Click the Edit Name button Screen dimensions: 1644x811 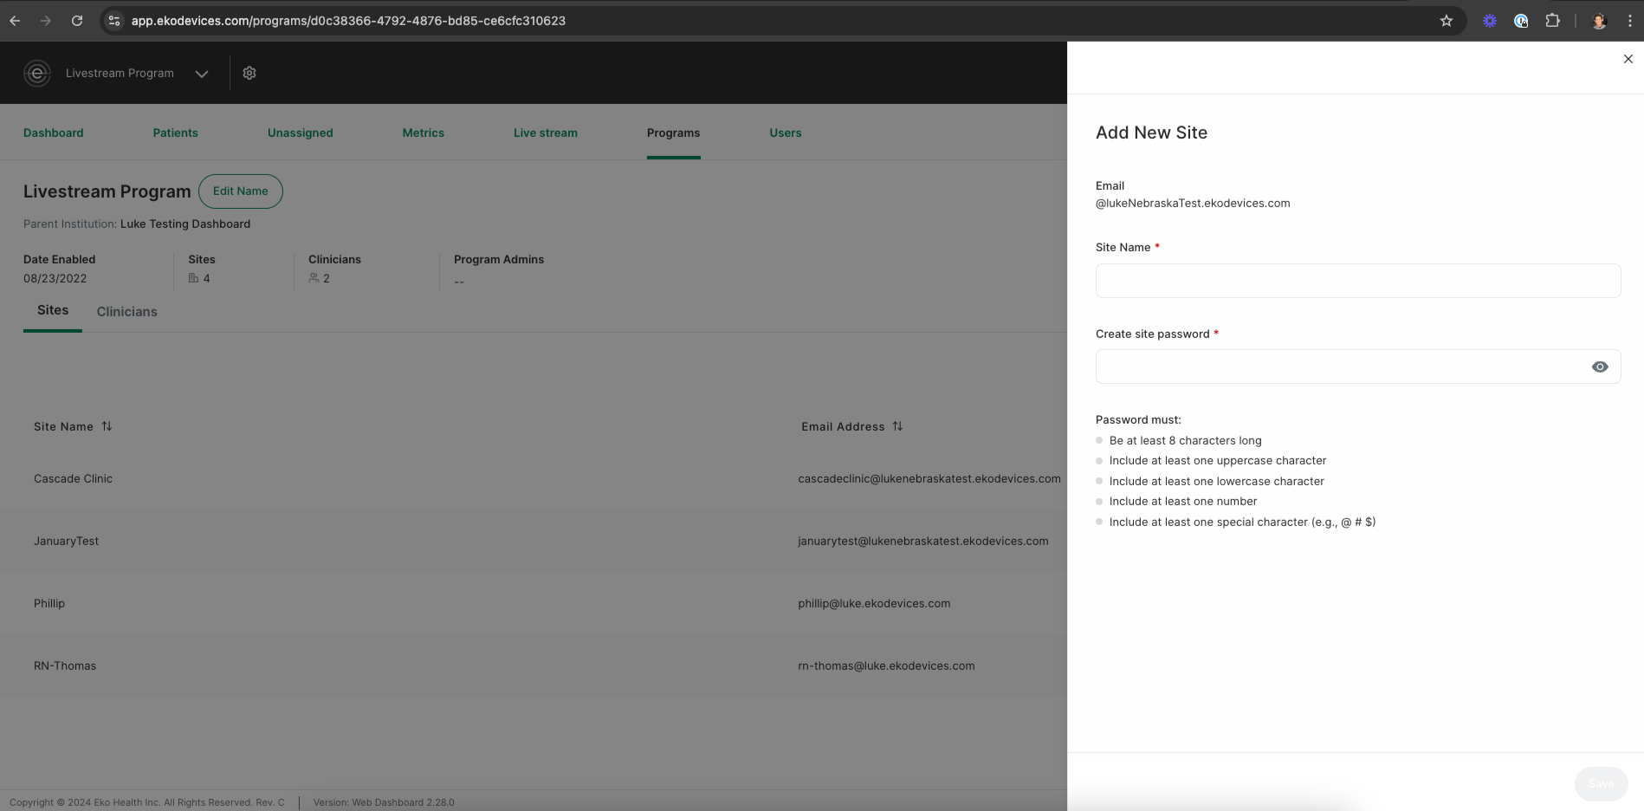click(241, 191)
